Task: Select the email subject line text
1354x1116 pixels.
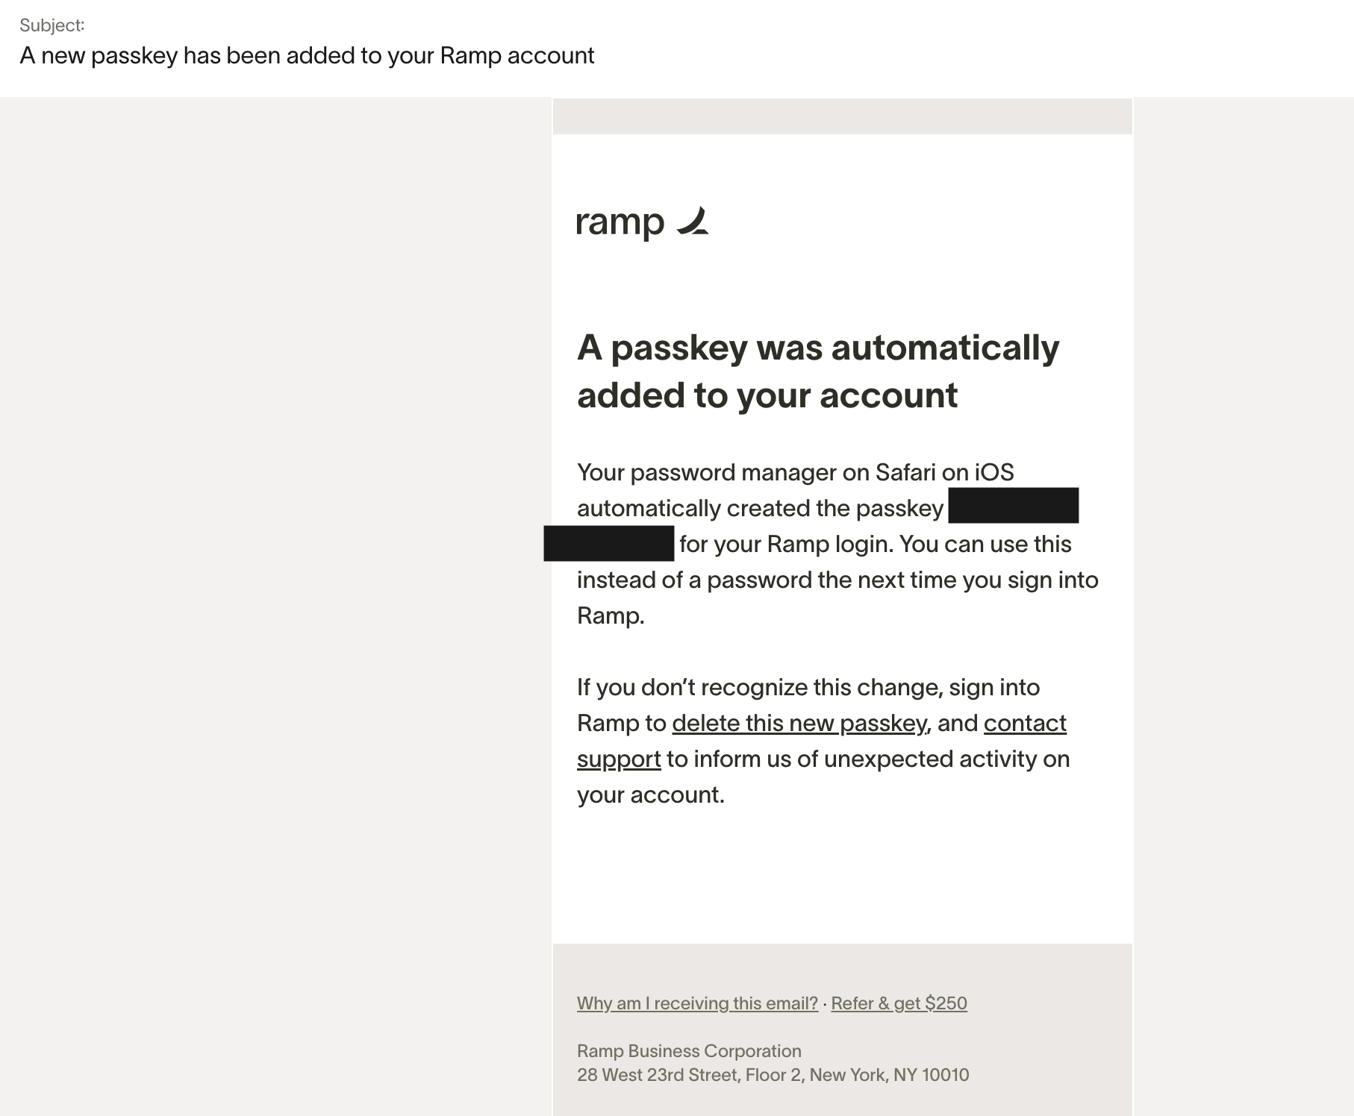Action: 307,55
